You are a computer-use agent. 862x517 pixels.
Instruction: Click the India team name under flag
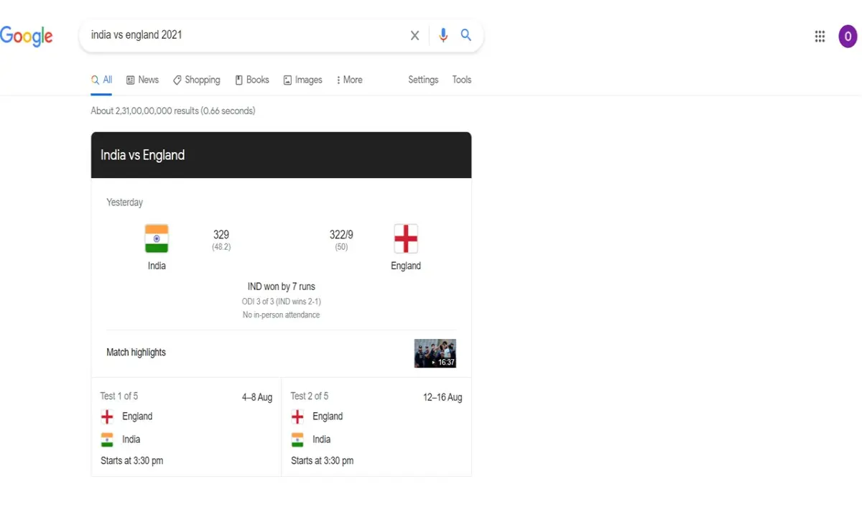(157, 266)
